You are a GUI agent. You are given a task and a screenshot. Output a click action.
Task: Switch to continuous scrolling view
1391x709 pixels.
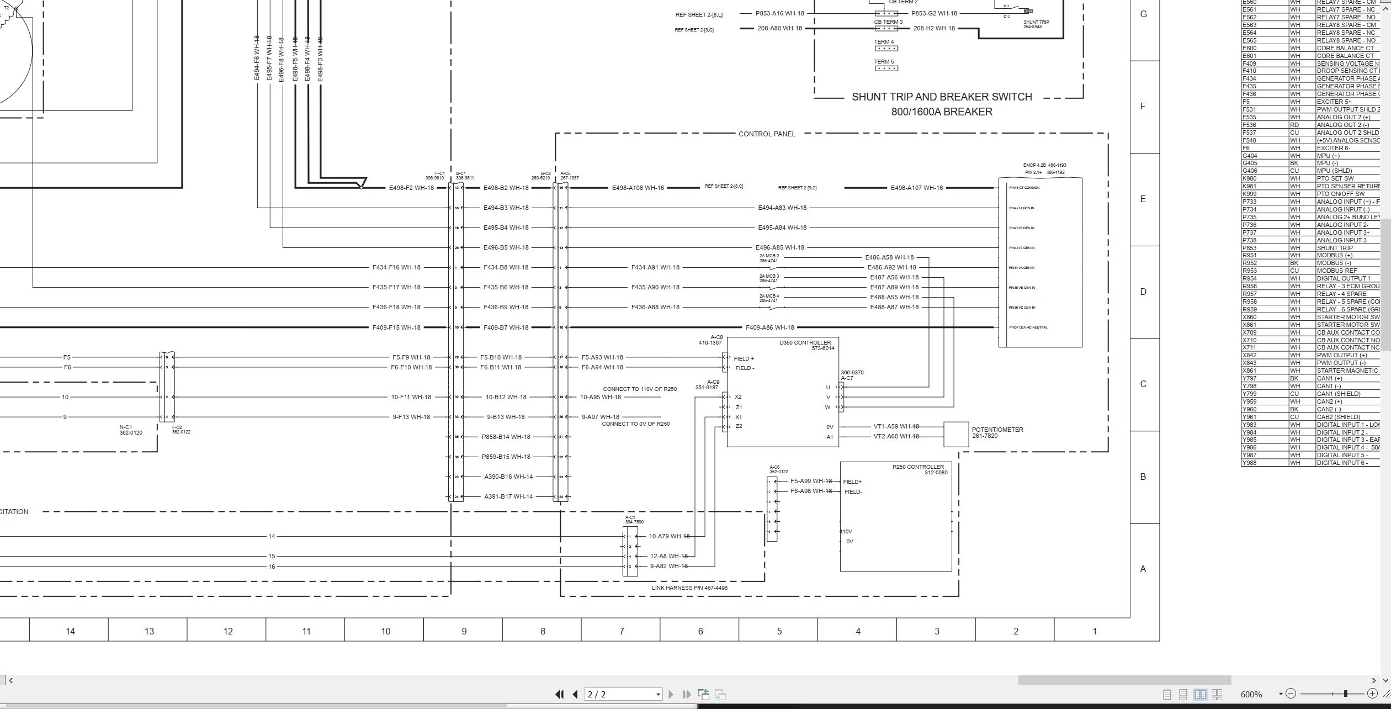point(1183,694)
